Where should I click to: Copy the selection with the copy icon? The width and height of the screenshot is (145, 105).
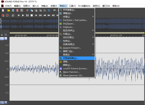[32, 10]
